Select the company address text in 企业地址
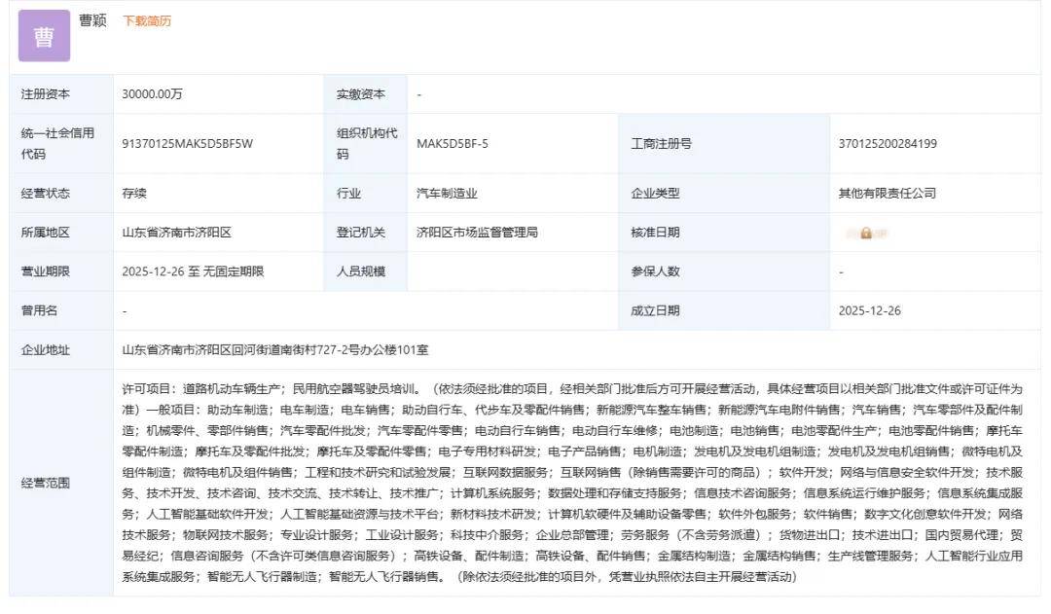The height and width of the screenshot is (614, 1051). 275,349
